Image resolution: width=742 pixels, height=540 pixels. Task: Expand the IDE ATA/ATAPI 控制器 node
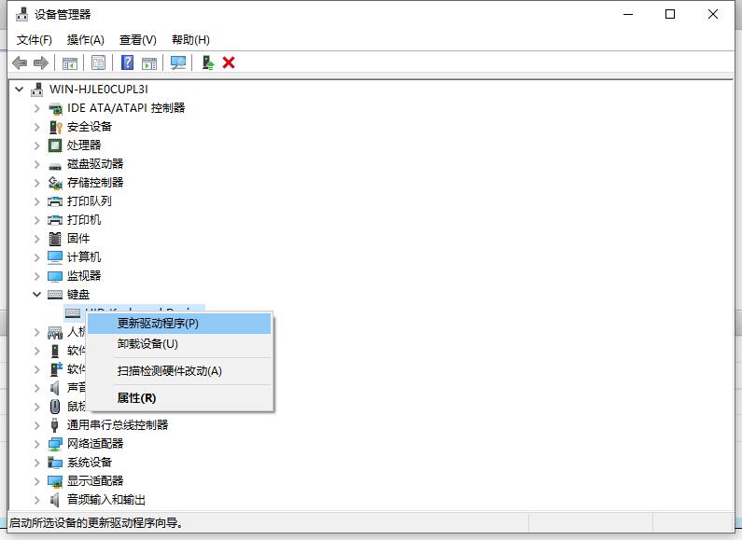point(37,108)
